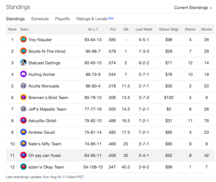Click Troy Klauder's team avatar icon
The width and height of the screenshot is (216, 182).
pyautogui.click(x=23, y=39)
